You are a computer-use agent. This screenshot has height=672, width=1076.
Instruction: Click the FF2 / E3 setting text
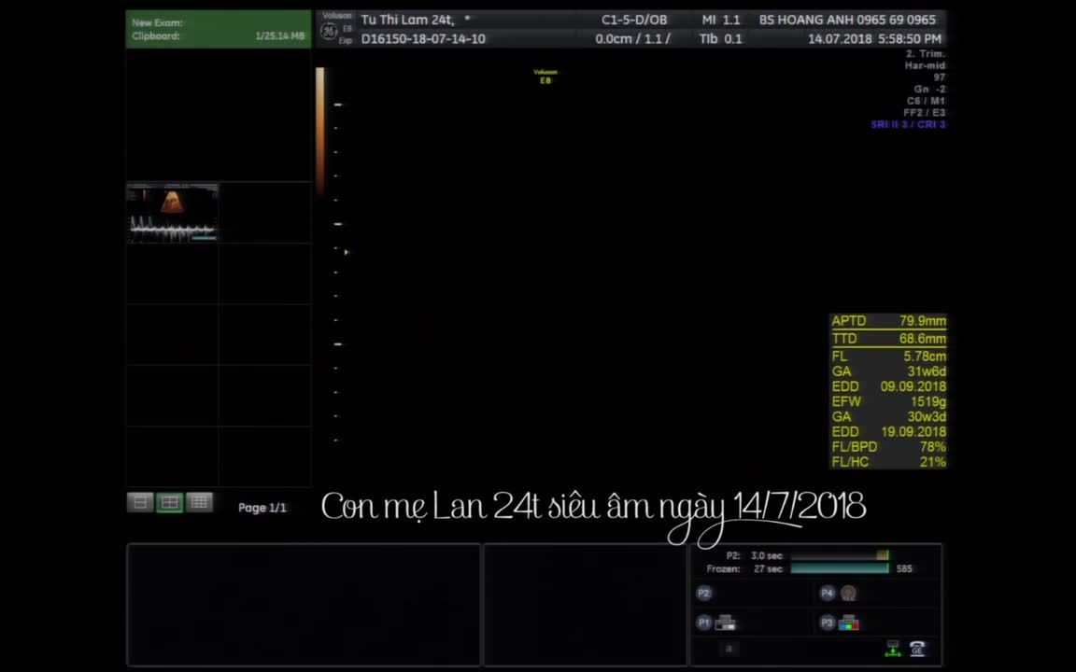pos(925,112)
